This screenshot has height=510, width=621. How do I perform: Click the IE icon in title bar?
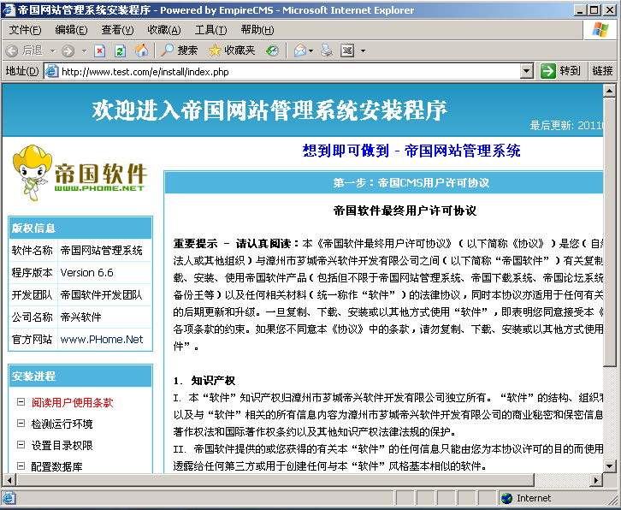tap(9, 10)
